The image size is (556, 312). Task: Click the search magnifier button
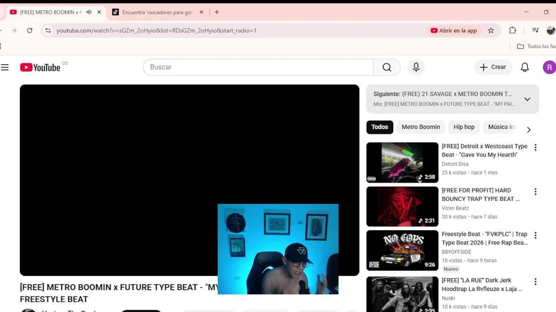387,67
